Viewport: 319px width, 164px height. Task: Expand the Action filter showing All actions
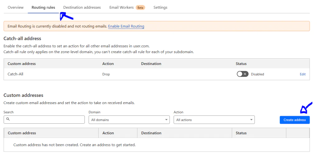pyautogui.click(x=214, y=120)
